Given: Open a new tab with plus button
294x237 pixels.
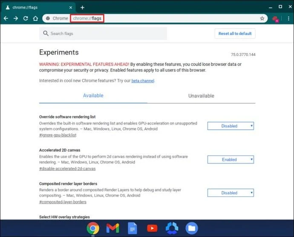Looking at the screenshot, I should [x=82, y=8].
